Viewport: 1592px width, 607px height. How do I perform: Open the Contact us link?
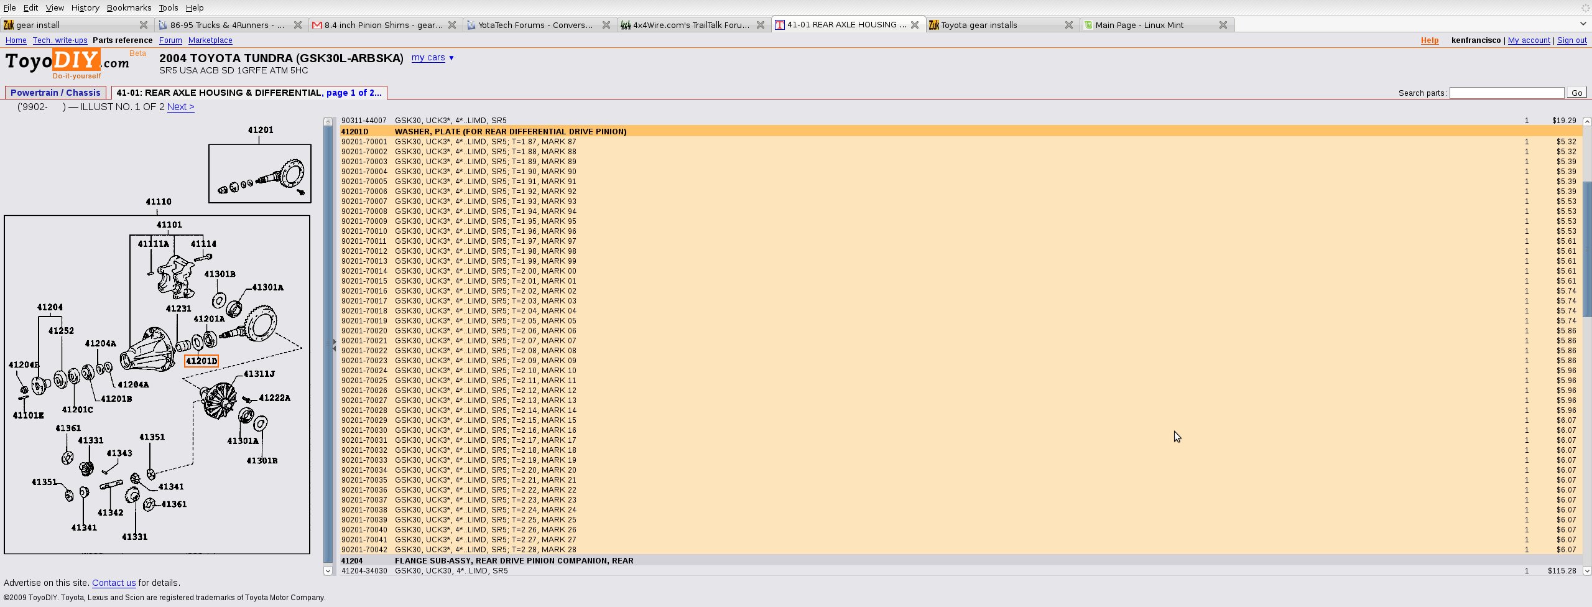point(114,583)
